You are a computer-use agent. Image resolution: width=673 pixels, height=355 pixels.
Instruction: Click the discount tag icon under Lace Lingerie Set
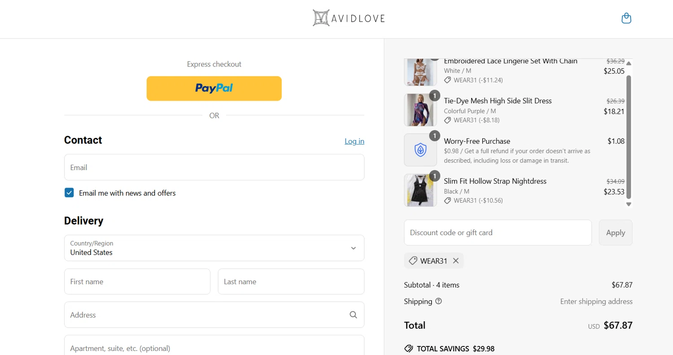tap(447, 80)
